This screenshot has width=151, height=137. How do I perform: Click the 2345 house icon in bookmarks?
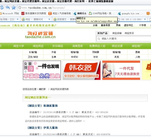click(x=90, y=13)
